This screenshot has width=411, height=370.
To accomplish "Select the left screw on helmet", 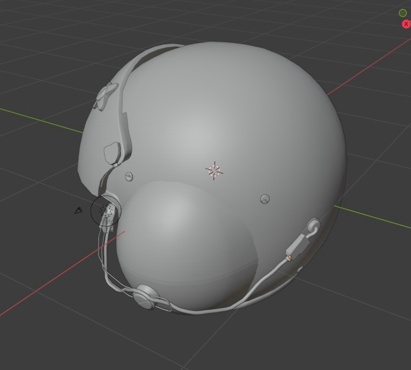I will (x=129, y=177).
